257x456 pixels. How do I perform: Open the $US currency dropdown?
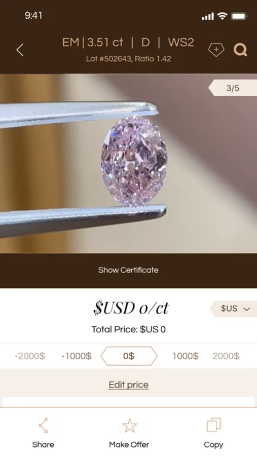click(x=233, y=309)
